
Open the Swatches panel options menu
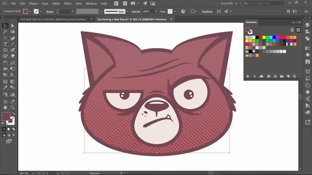(x=299, y=22)
